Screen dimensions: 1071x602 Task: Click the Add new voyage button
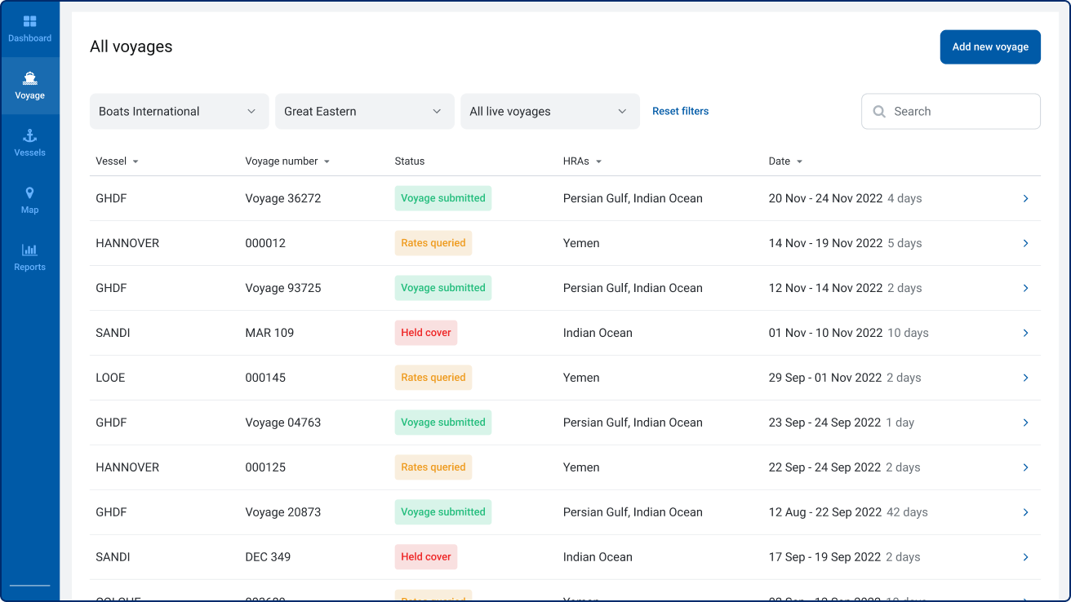click(x=989, y=47)
